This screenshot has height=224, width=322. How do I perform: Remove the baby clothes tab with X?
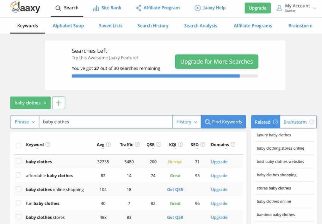click(45, 103)
